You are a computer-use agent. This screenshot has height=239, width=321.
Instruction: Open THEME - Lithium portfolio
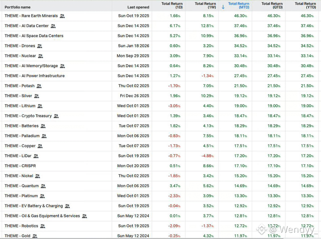pos(20,106)
